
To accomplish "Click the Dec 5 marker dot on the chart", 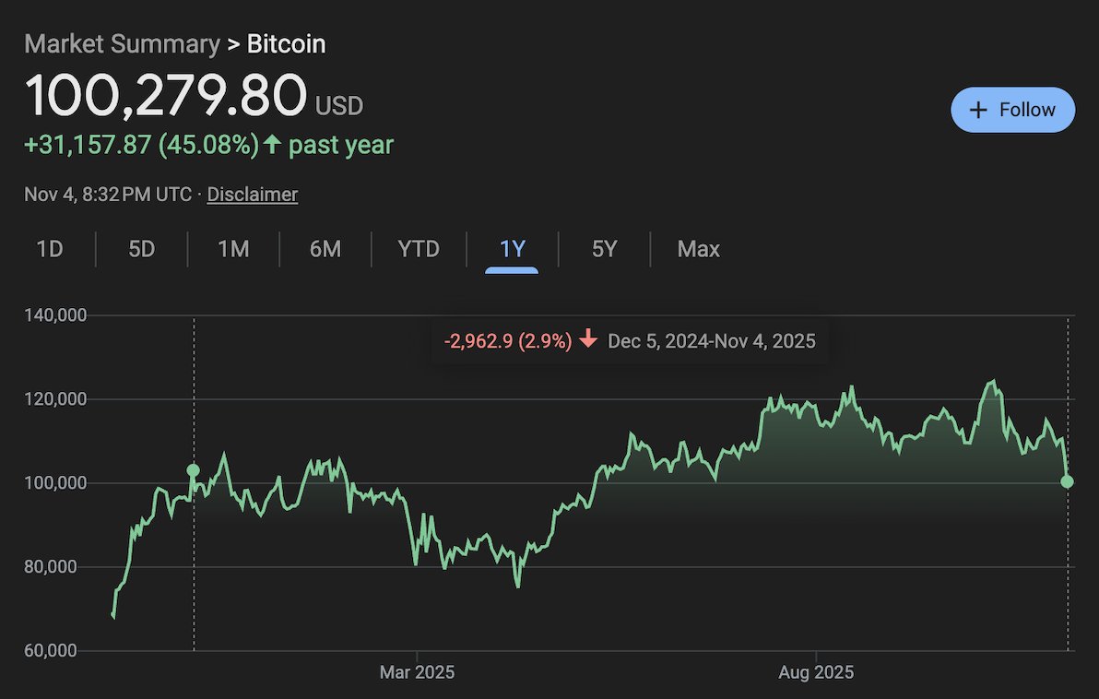I will click(x=193, y=469).
